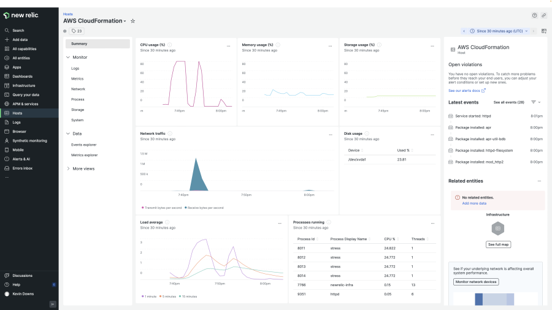Click info icon next to CPU usage
Viewport: 552px width, 310px height.
(170, 45)
